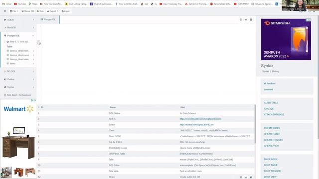Viewport: 319px width, 179px height.
Task: Click the ANALYZE syntax link
Action: click(x=269, y=109)
